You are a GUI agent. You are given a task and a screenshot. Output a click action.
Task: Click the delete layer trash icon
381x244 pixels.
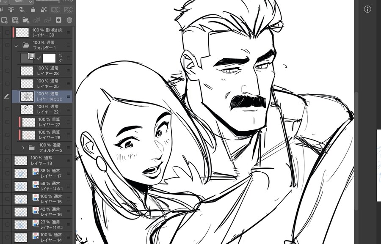[69, 20]
